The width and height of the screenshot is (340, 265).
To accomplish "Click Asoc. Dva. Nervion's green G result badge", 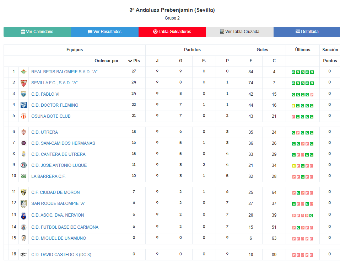I will tap(311, 216).
